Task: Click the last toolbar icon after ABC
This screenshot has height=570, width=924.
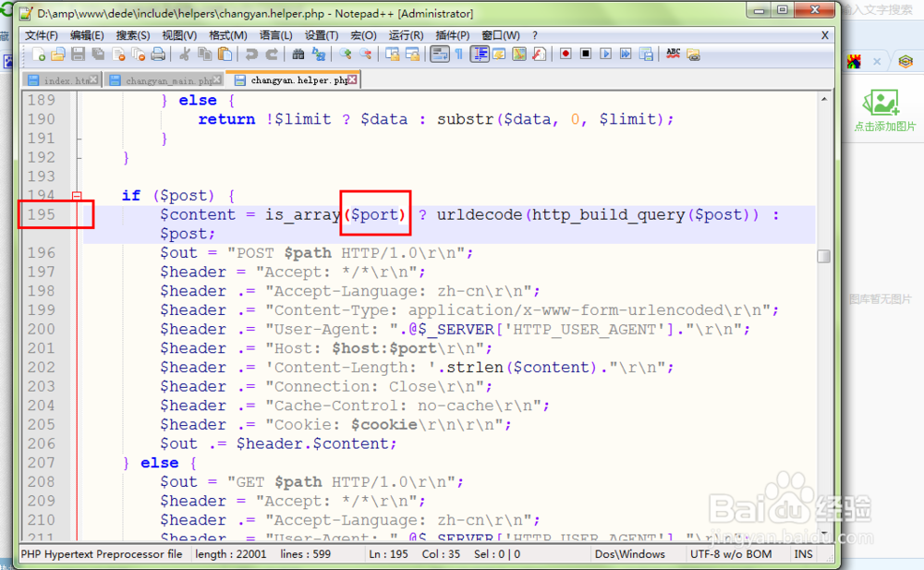Action: pyautogui.click(x=694, y=55)
